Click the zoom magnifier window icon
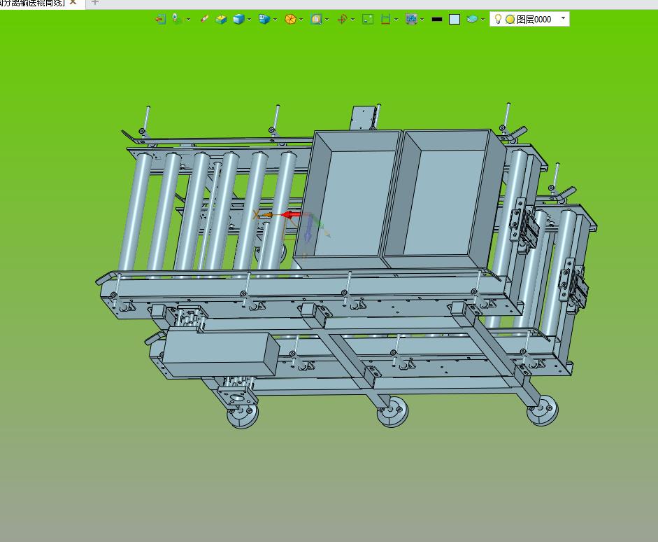This screenshot has height=542, width=658. [x=316, y=20]
